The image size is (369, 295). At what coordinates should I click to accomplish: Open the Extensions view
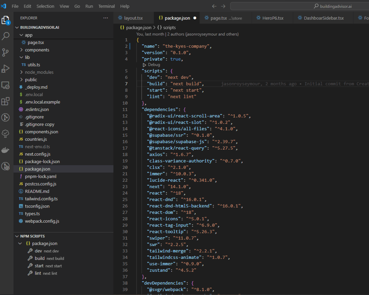click(6, 101)
